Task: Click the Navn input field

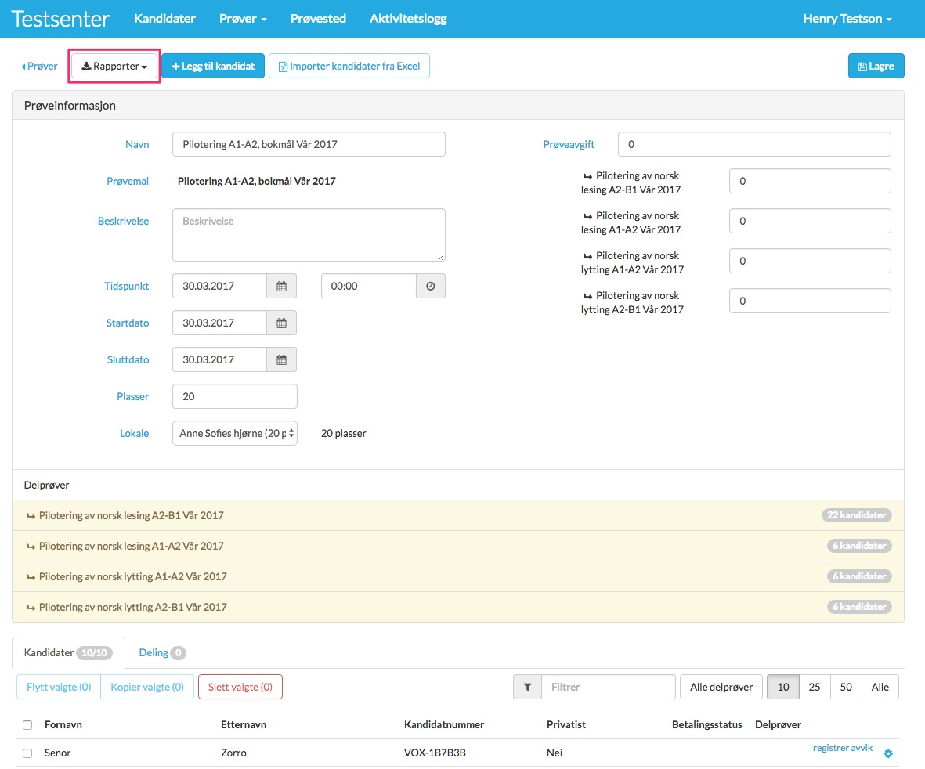Action: click(x=309, y=145)
